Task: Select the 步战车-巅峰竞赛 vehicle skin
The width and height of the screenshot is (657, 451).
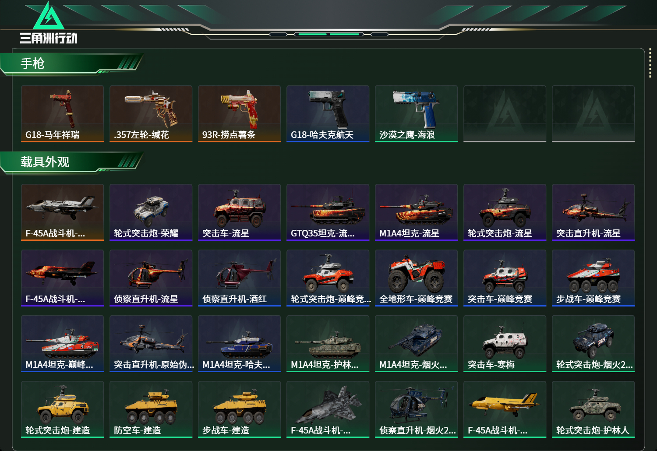Action: click(x=593, y=278)
